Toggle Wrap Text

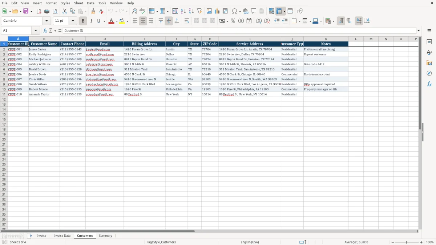[186, 21]
